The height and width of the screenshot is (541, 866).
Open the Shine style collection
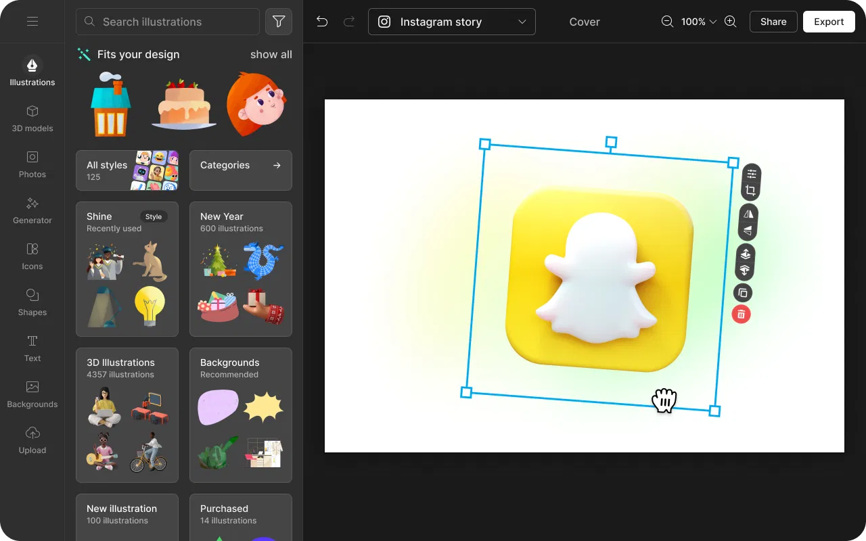point(127,269)
